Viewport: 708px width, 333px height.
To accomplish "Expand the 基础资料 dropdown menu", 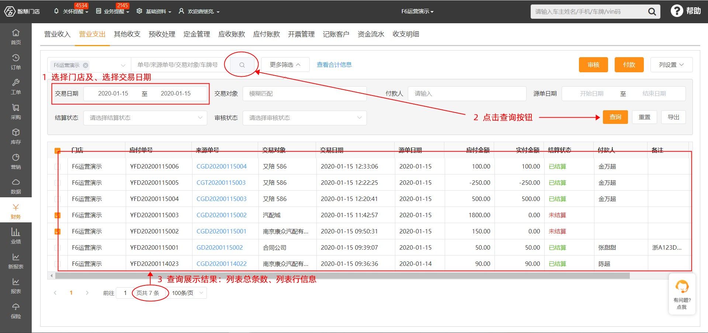I will (x=154, y=11).
